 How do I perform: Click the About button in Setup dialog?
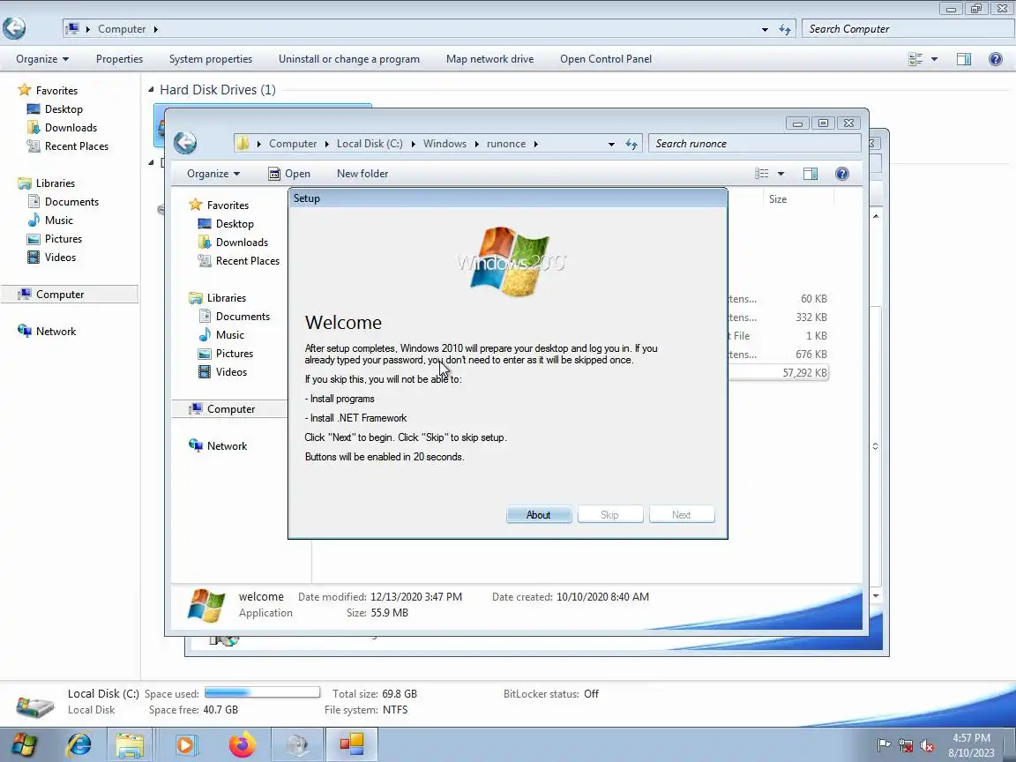(x=539, y=514)
